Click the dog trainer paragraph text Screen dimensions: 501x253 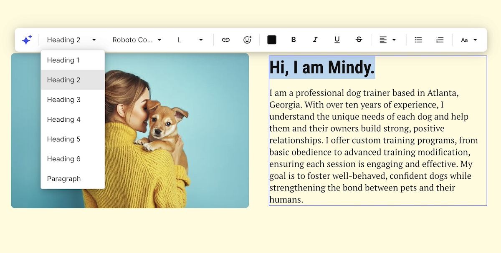374,146
